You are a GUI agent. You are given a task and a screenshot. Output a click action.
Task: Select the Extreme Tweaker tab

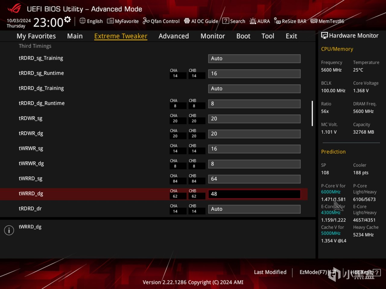(121, 36)
